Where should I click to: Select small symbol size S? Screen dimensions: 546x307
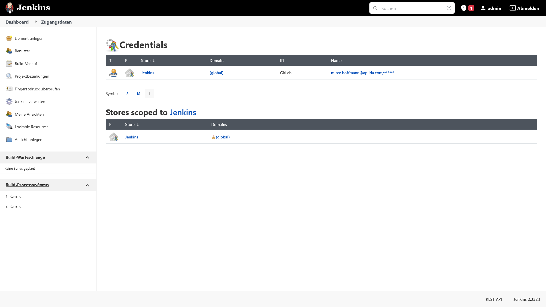pos(127,94)
